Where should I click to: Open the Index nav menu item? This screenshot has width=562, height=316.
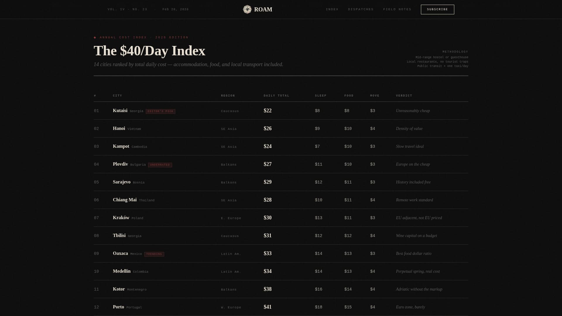pyautogui.click(x=332, y=9)
